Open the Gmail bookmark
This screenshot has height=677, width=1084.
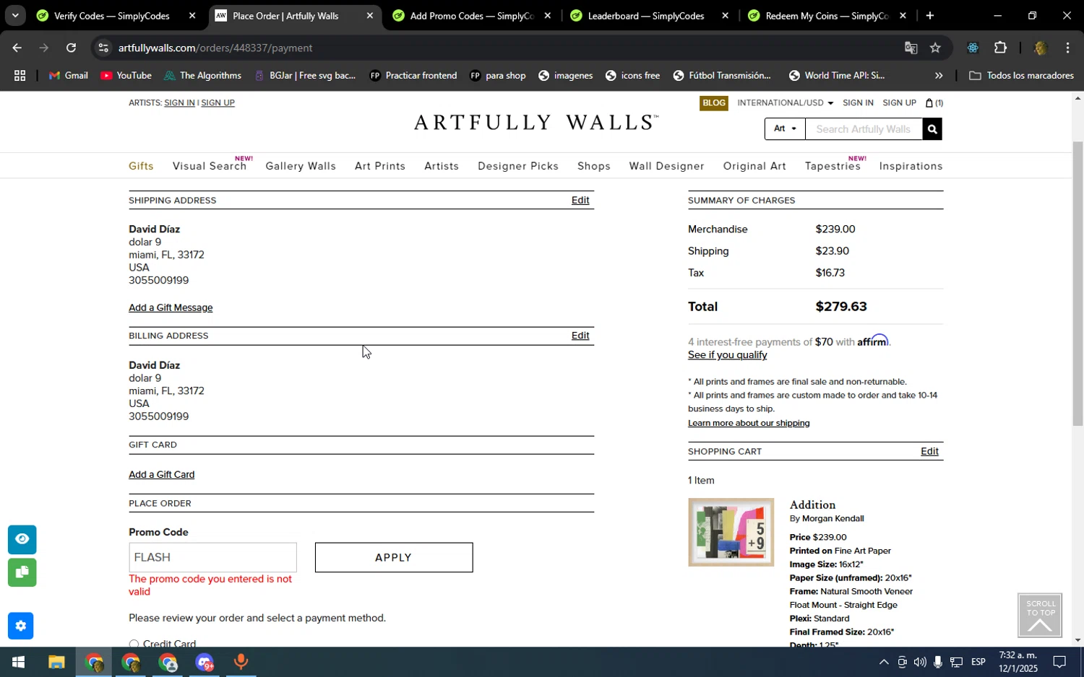point(69,76)
